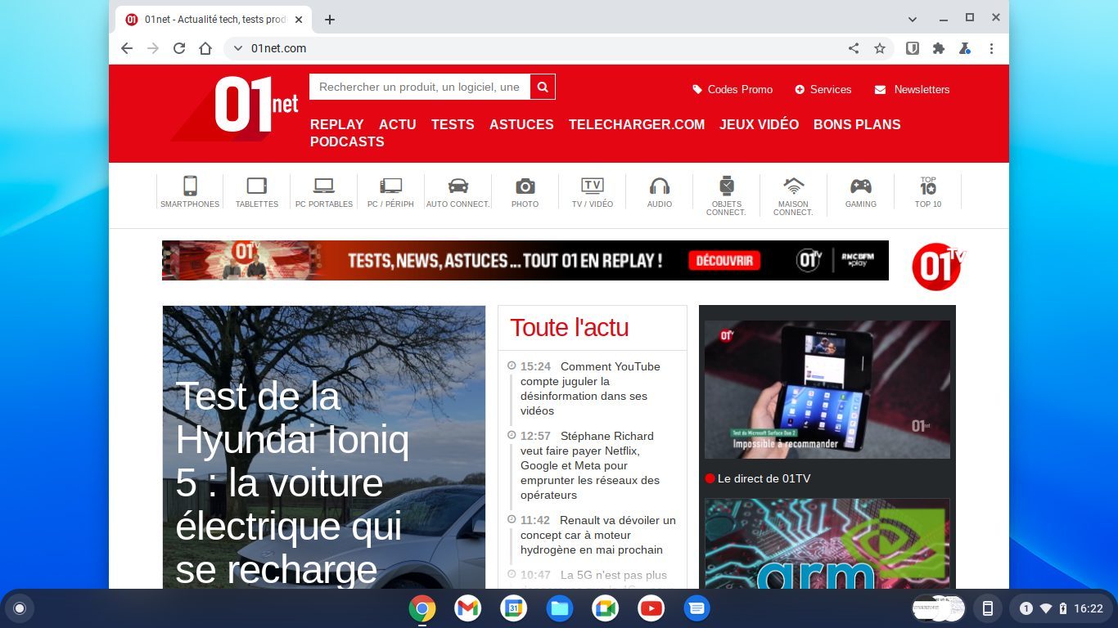Bookmark this page with star icon

click(880, 48)
